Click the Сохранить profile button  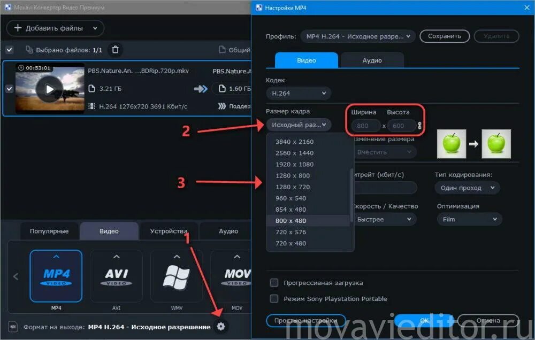click(445, 36)
